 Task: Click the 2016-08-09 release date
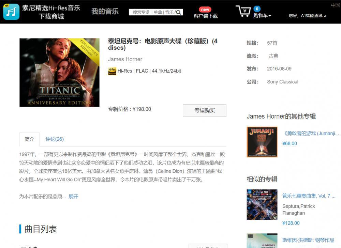(x=279, y=69)
